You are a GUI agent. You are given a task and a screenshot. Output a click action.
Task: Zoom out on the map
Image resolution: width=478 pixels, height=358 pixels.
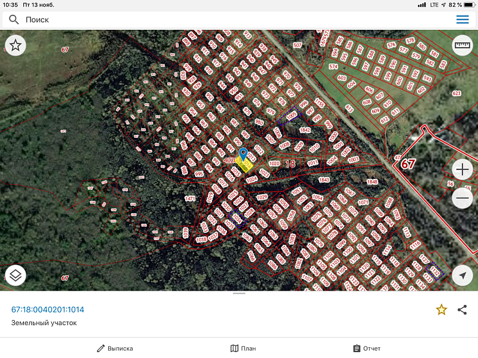[462, 197]
